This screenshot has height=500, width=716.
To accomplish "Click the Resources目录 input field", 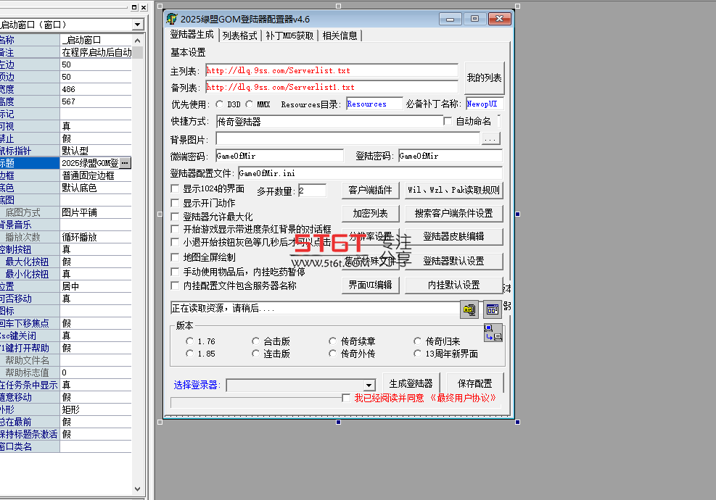I will (x=374, y=104).
